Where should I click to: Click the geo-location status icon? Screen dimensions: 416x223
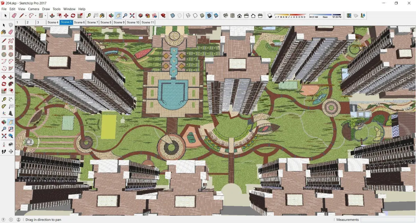pos(4,220)
